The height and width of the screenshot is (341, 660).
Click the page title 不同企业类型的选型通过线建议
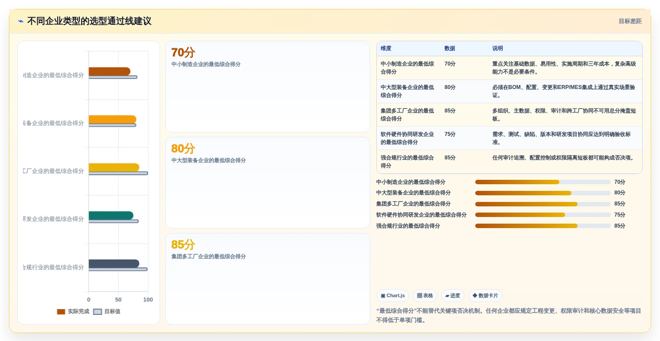[89, 21]
